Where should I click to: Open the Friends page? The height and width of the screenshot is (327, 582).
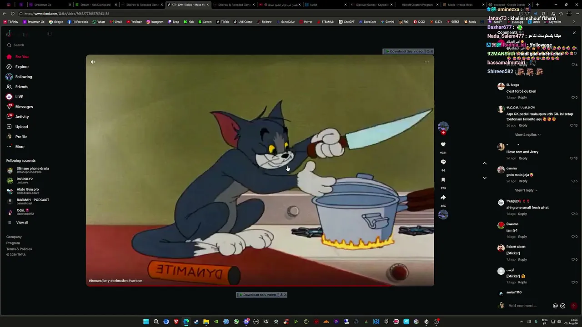18,87
